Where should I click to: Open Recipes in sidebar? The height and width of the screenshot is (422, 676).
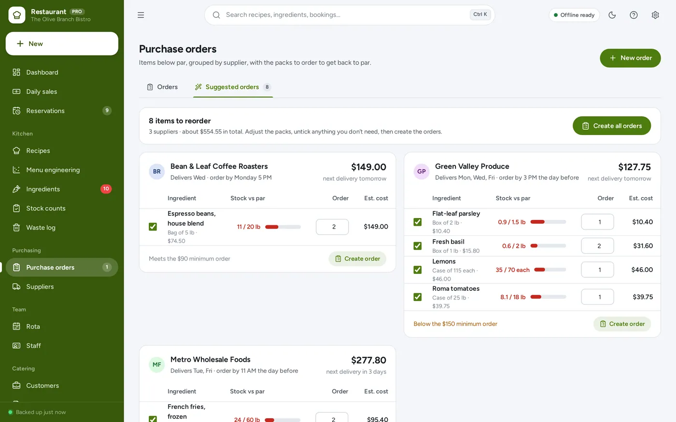point(62,150)
